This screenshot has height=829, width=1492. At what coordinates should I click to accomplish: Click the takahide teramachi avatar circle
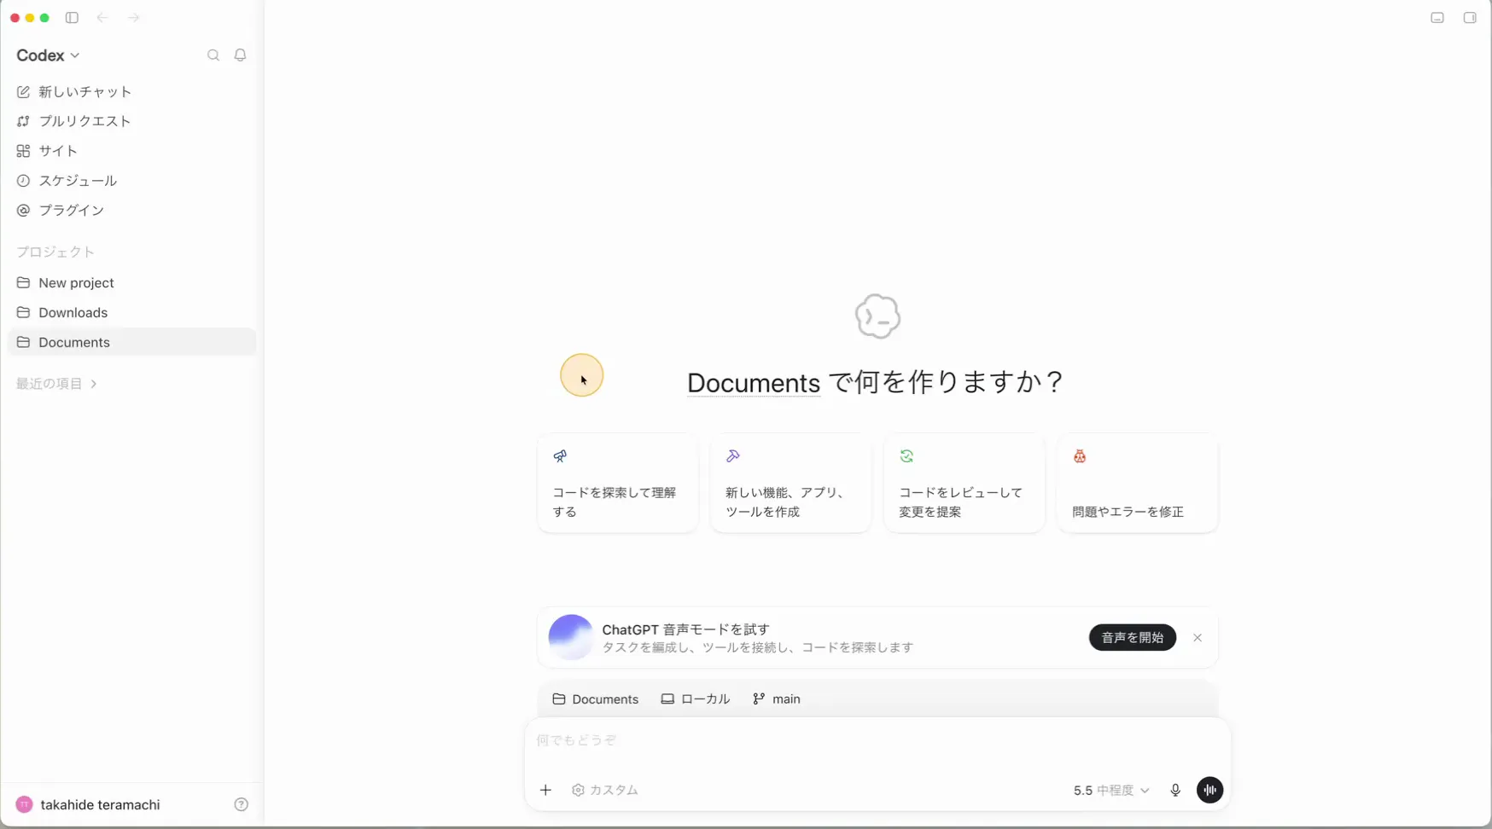pos(24,805)
